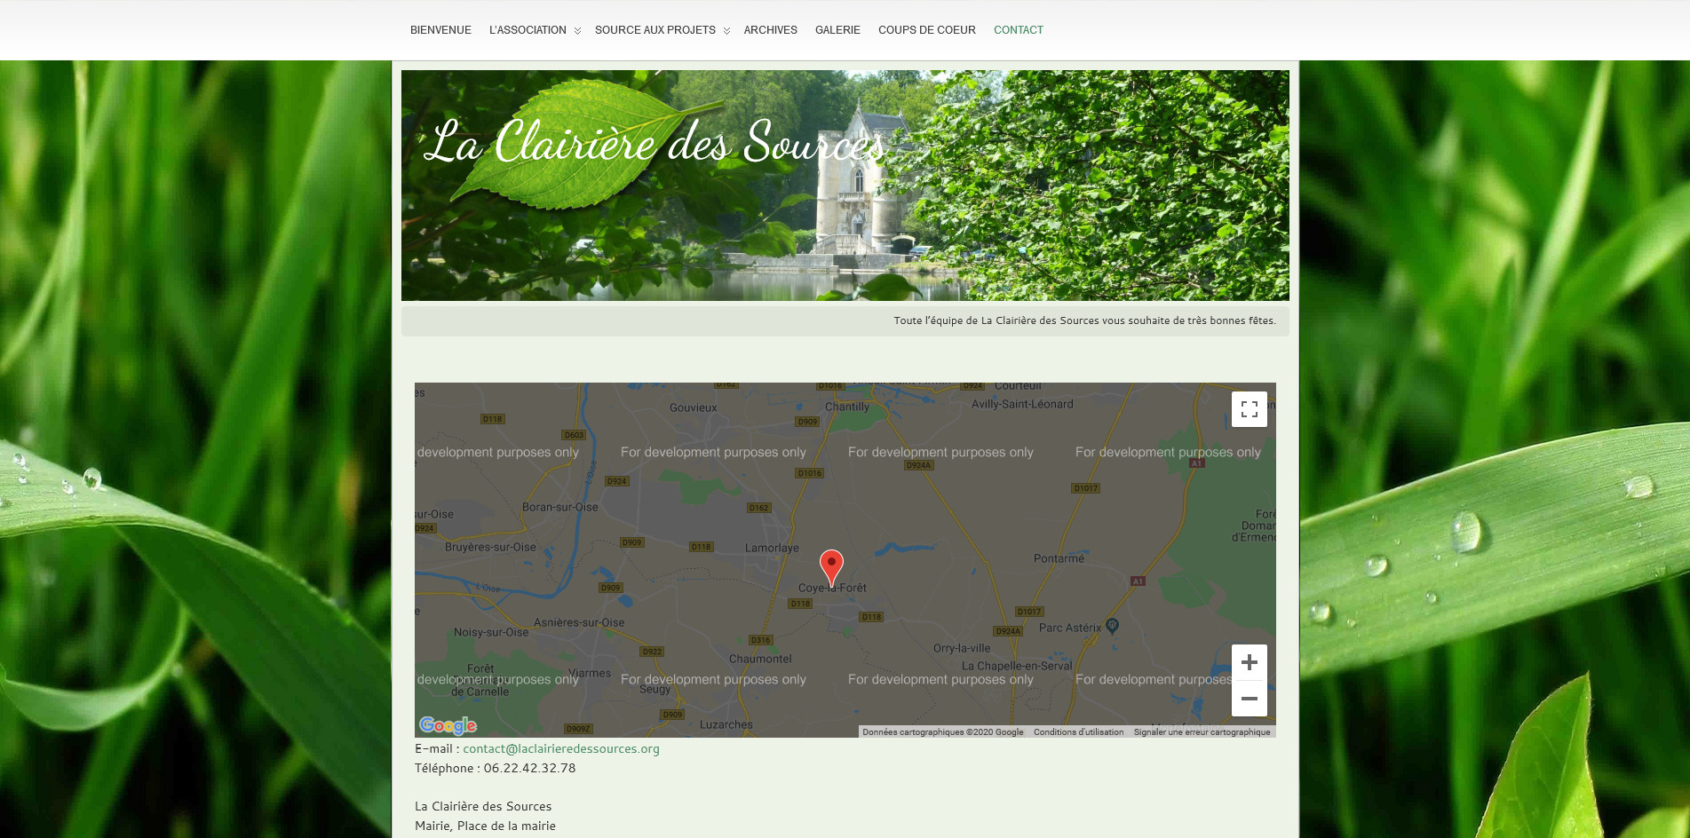Toggle fullscreen view on the map

[1249, 409]
